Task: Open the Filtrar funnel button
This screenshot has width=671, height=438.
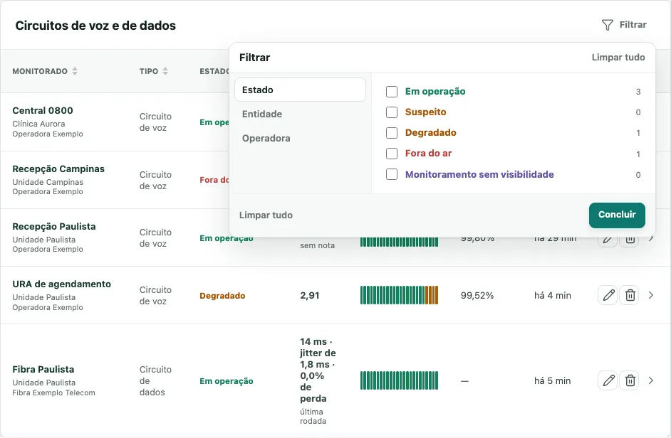Action: pos(624,25)
